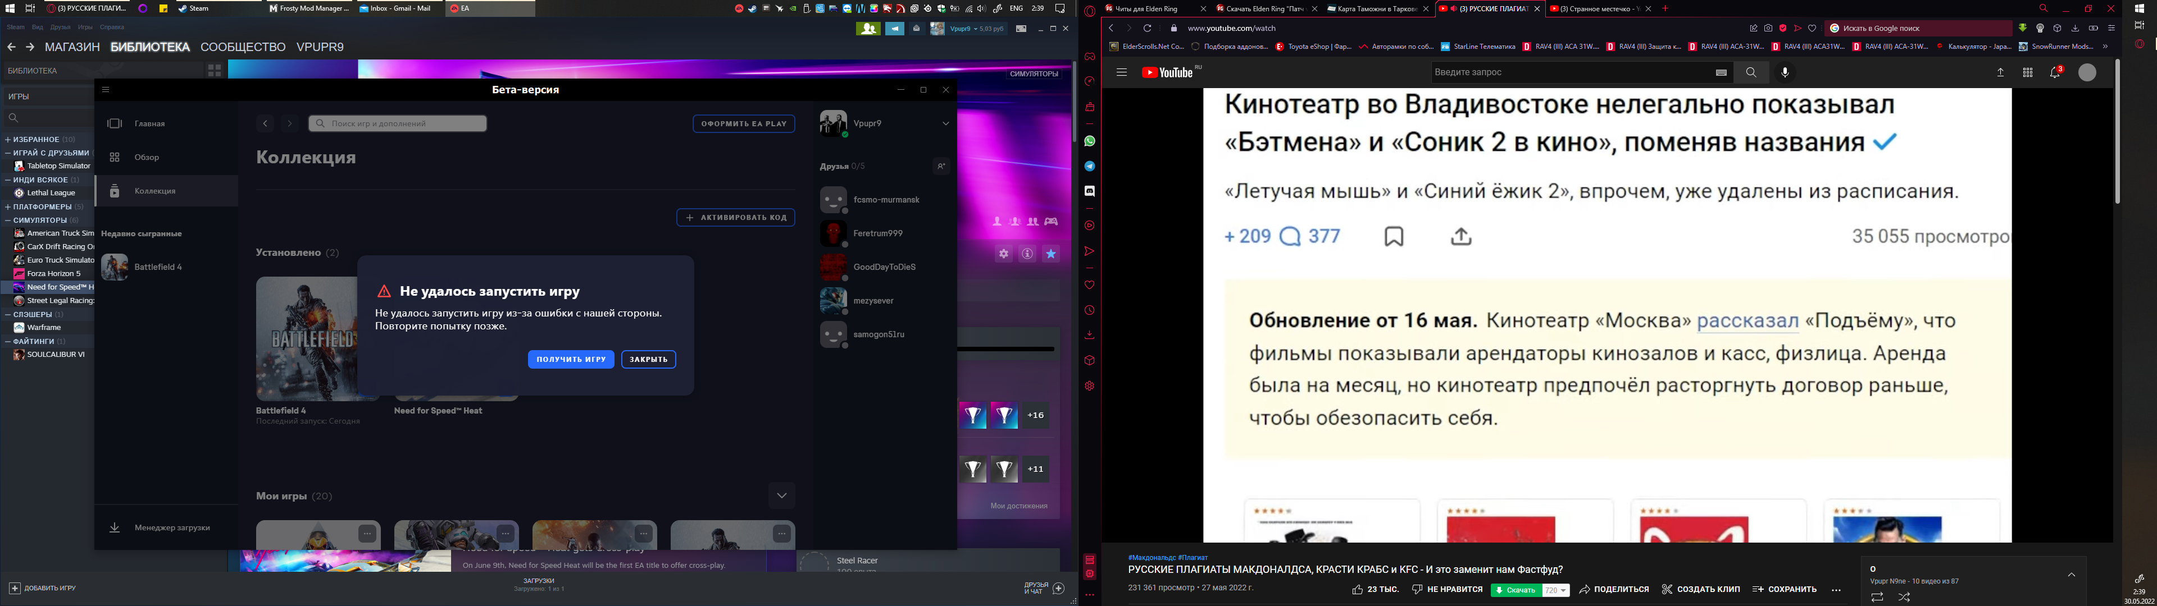
Task: Click the Steam grid view icon
Action: pos(215,71)
